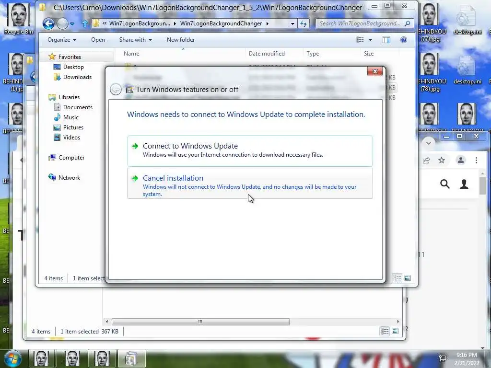The width and height of the screenshot is (491, 368).
Task: Select Favorites in navigation pane
Action: pos(70,57)
